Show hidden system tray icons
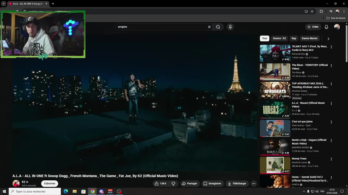 [304, 191]
